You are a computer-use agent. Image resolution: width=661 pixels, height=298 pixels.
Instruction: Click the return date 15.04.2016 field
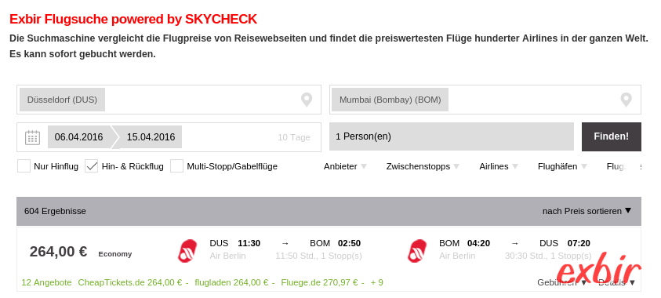148,137
